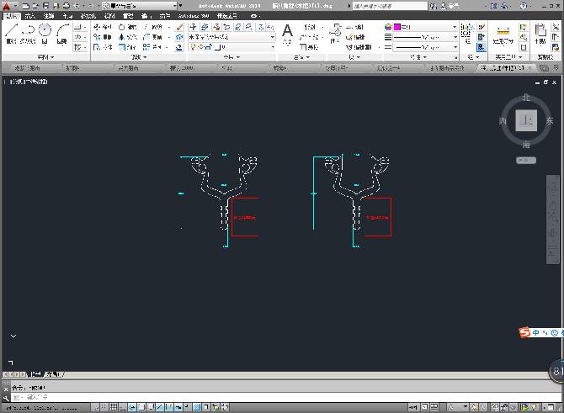564x413 pixels.
Task: Select the Line draw tool
Action: pyautogui.click(x=11, y=34)
